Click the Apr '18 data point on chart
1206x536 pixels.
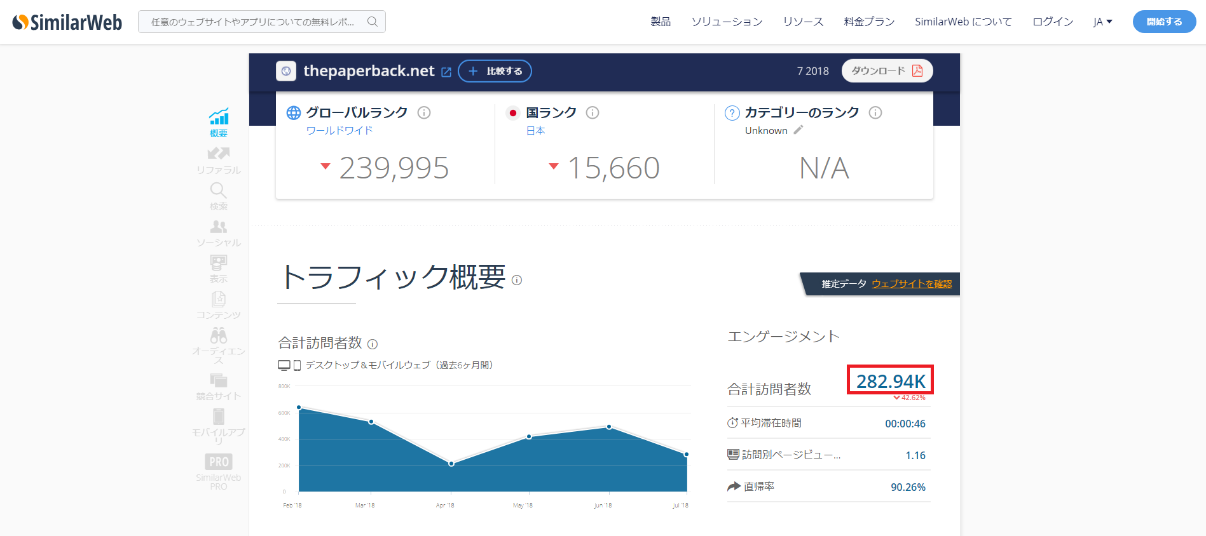[x=451, y=464]
